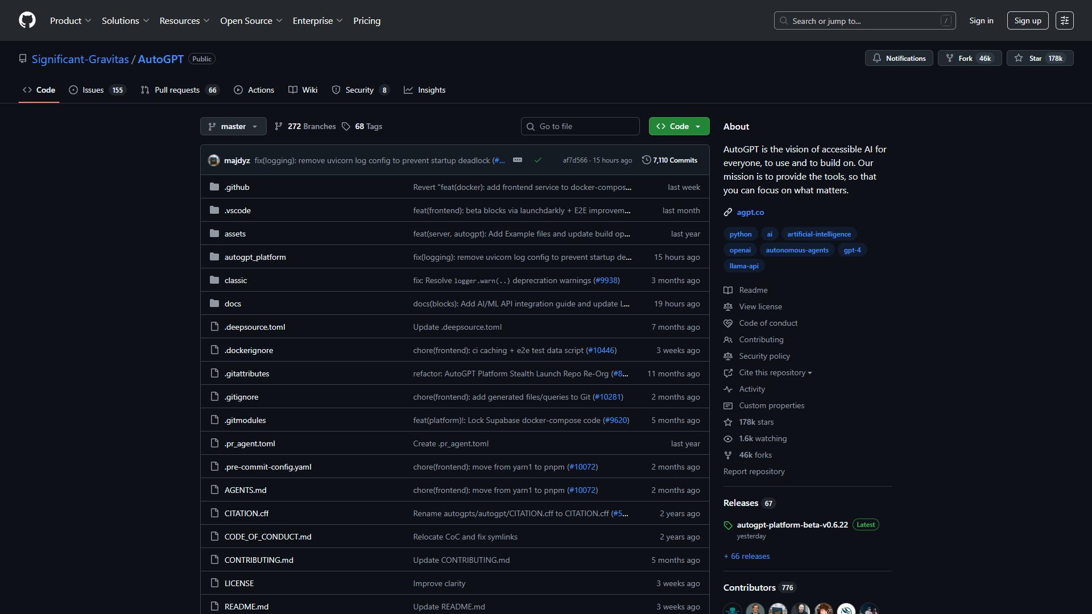Focus the Go to file search field
The height and width of the screenshot is (614, 1092).
click(580, 126)
